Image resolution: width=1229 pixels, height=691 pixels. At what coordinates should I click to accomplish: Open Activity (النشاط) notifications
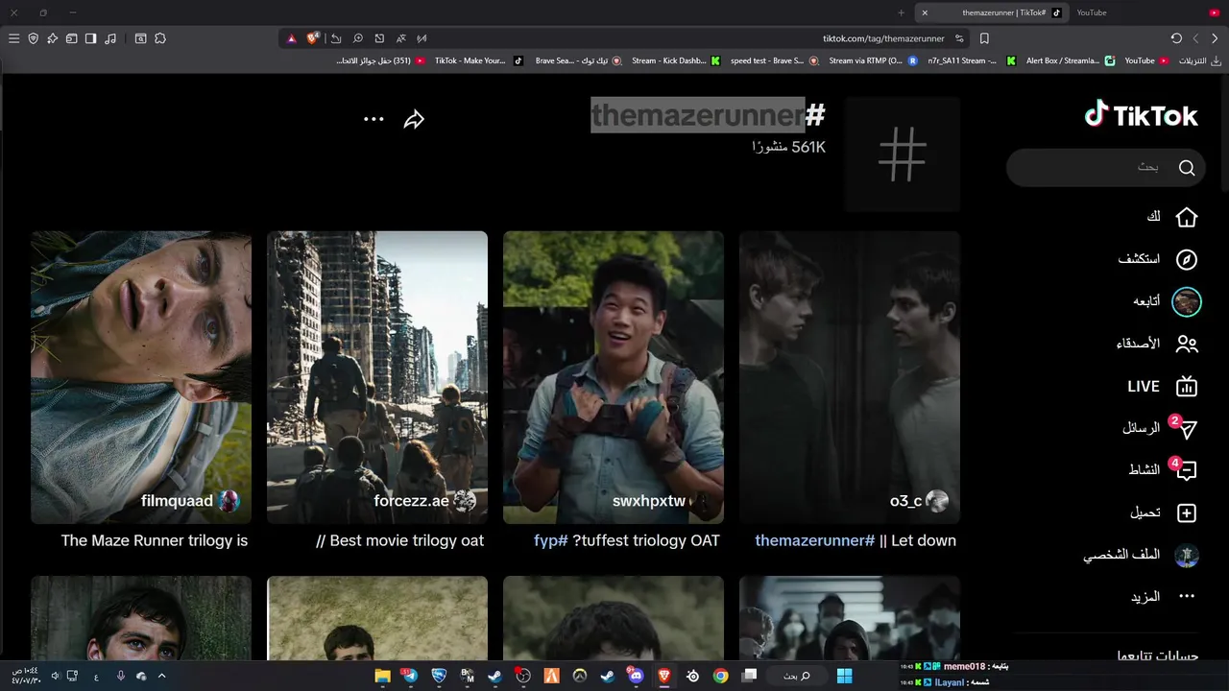tap(1164, 470)
